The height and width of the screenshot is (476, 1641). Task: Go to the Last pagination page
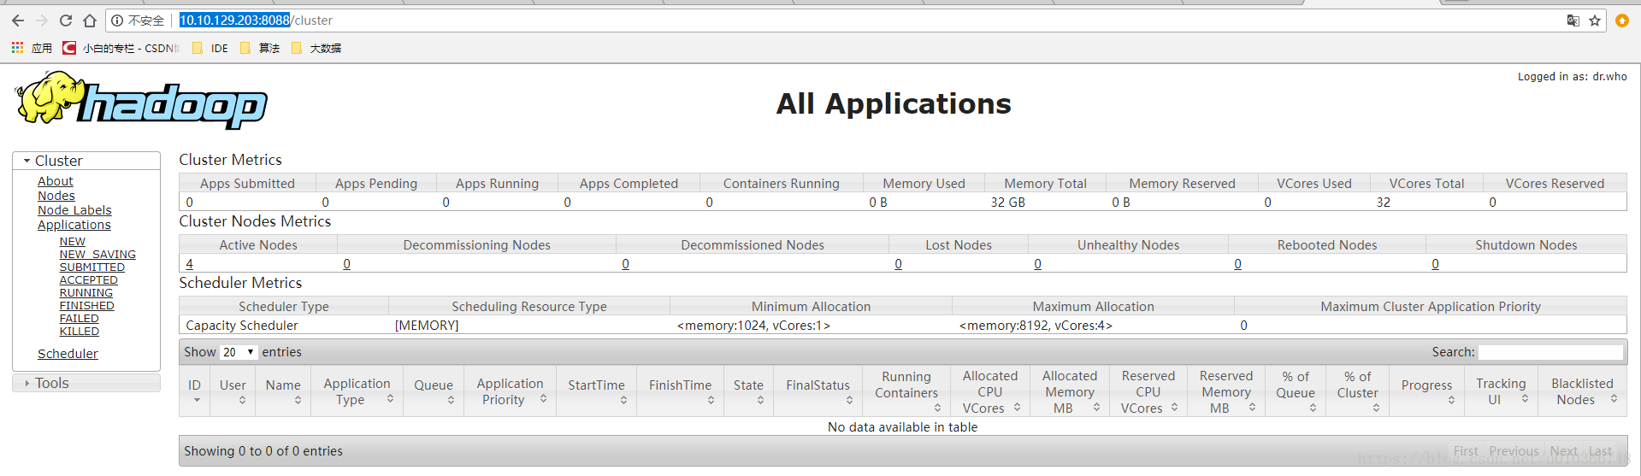1601,451
